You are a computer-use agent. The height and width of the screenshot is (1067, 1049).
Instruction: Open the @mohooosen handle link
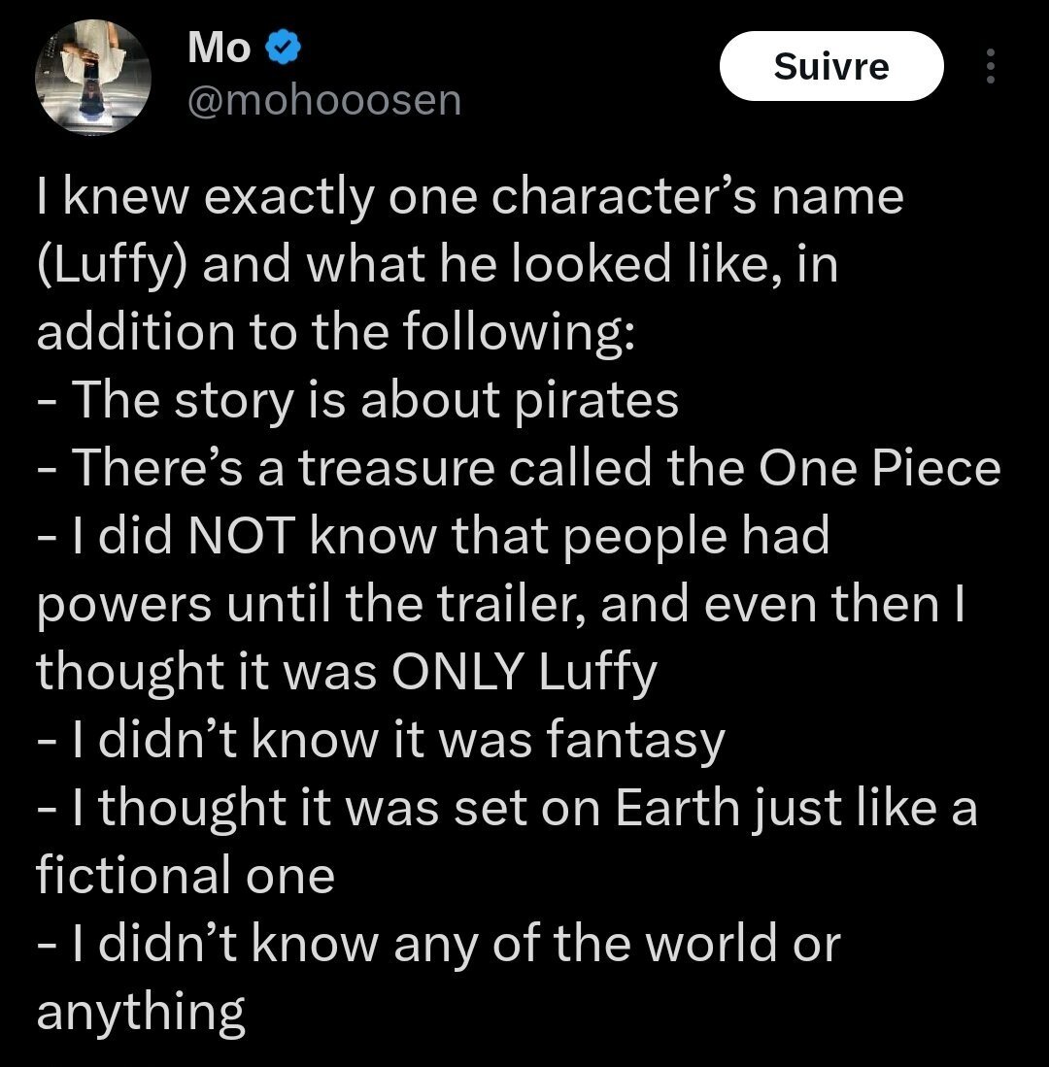pyautogui.click(x=323, y=99)
